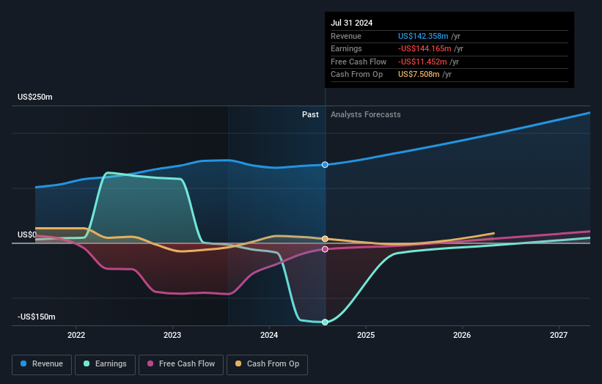Select the Earnings data point at Jul 2024
This screenshot has height=384, width=602.
[x=325, y=322]
